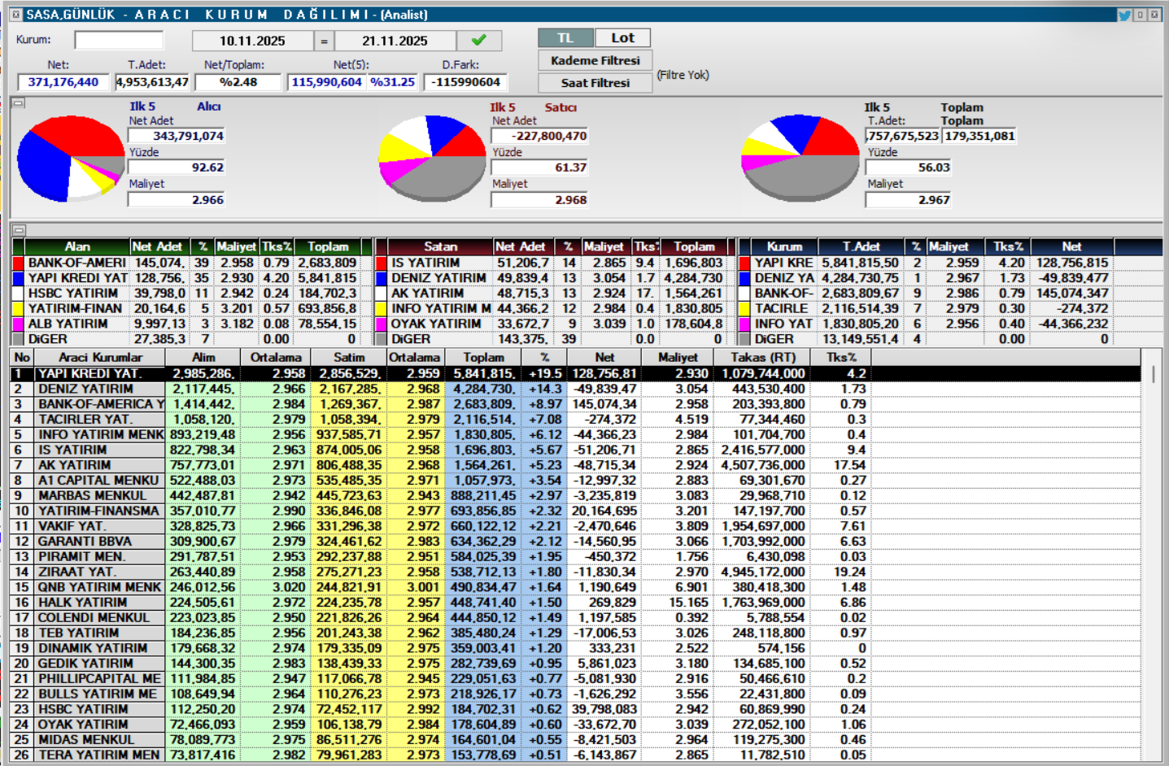The image size is (1169, 766).
Task: Click the window icon left of SASA title
Action: pos(15,15)
